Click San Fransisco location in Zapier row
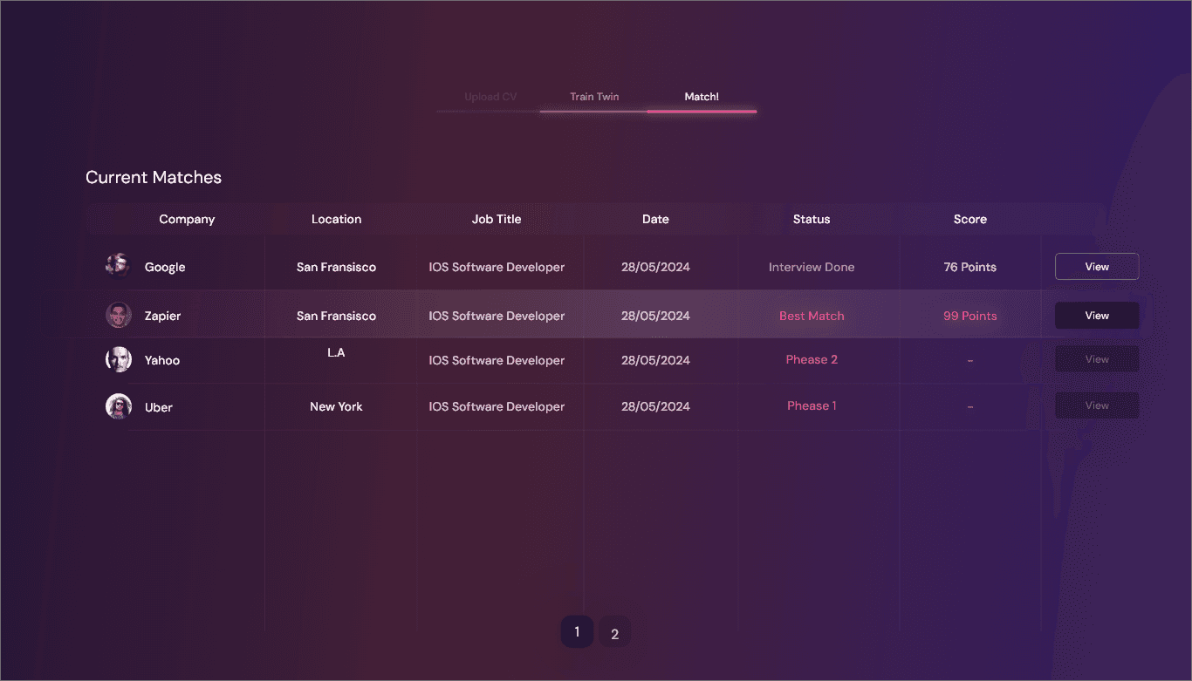Viewport: 1192px width, 681px height. point(336,316)
